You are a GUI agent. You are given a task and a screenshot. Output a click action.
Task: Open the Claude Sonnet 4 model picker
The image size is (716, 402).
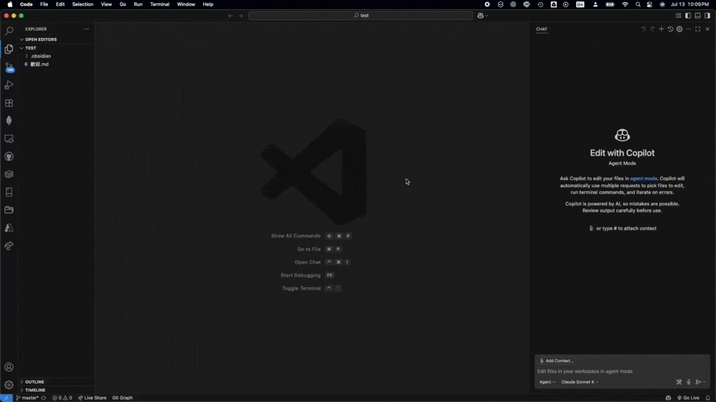click(579, 382)
